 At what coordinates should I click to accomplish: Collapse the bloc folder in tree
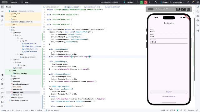[16, 38]
